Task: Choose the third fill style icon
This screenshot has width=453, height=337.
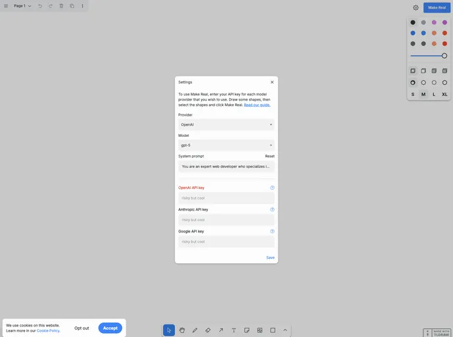Action: point(434,70)
